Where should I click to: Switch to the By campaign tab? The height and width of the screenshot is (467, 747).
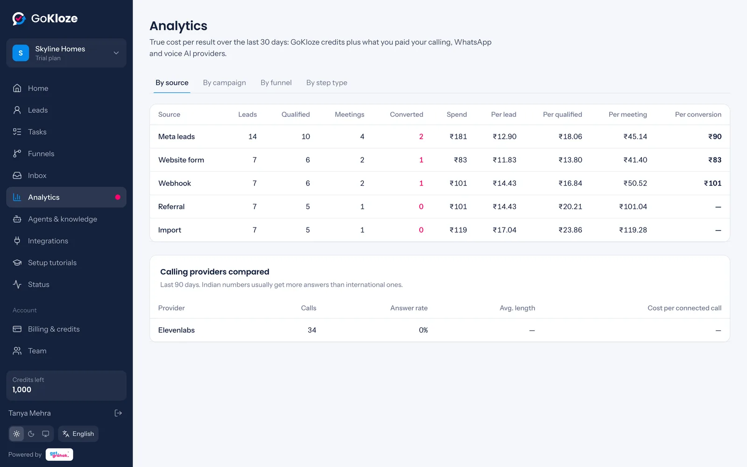[x=225, y=83]
